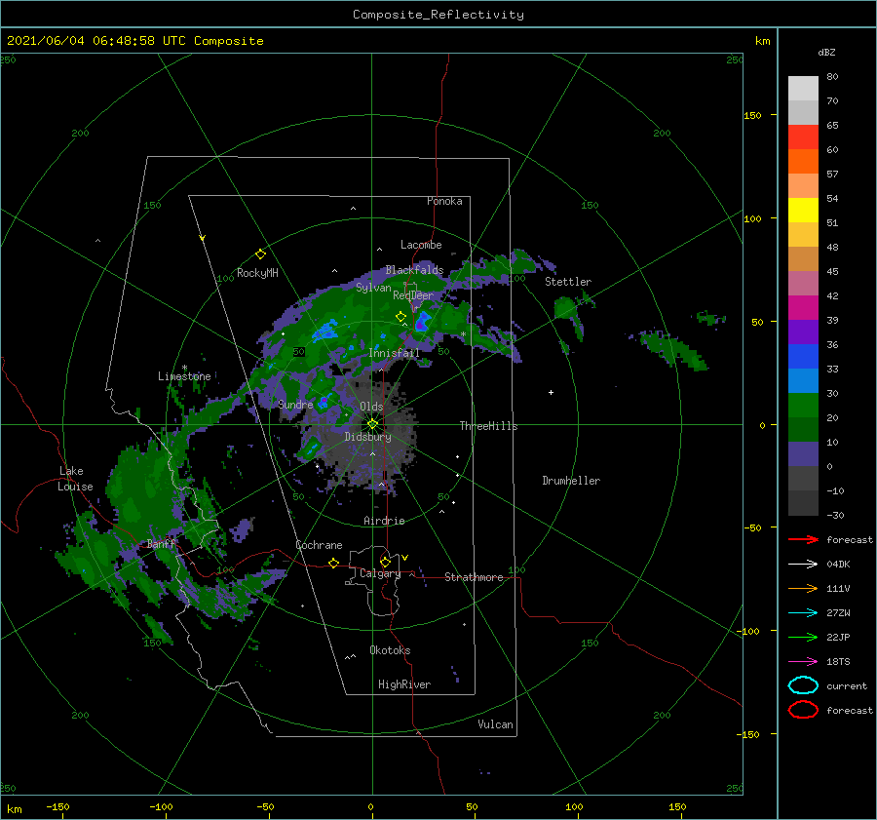Click the Airdrie label

[x=384, y=521]
